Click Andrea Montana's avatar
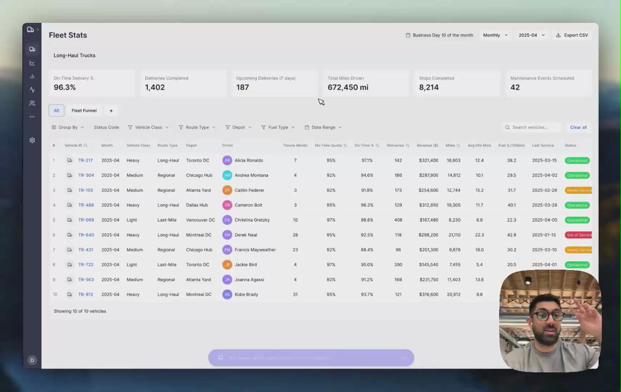621x392 pixels. [227, 175]
